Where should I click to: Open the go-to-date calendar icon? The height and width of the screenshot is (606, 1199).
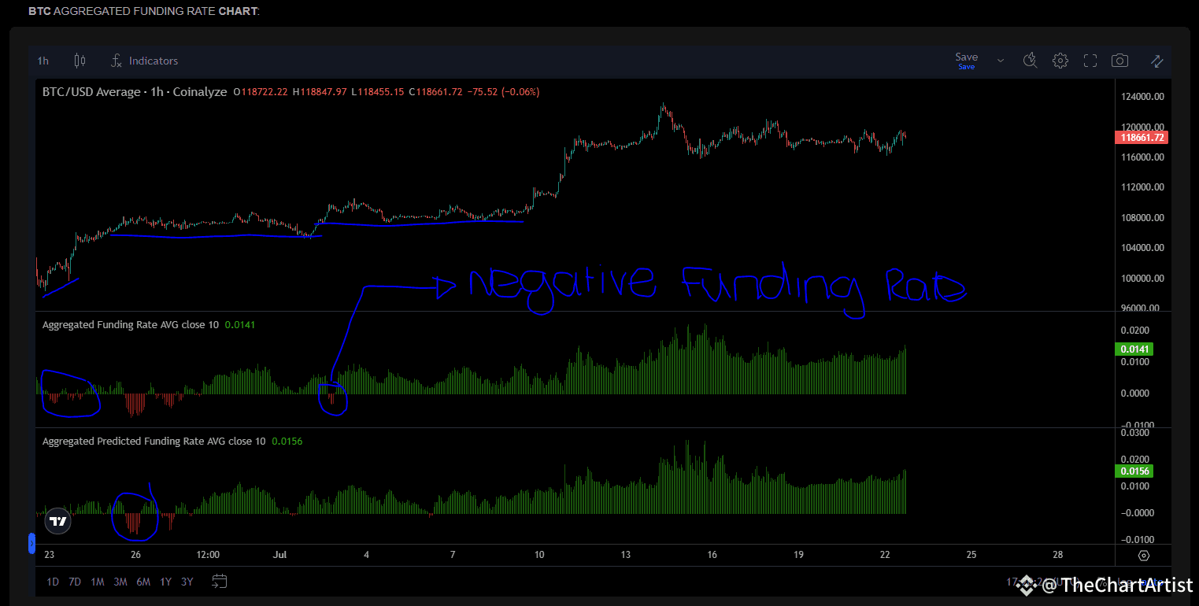(x=220, y=582)
